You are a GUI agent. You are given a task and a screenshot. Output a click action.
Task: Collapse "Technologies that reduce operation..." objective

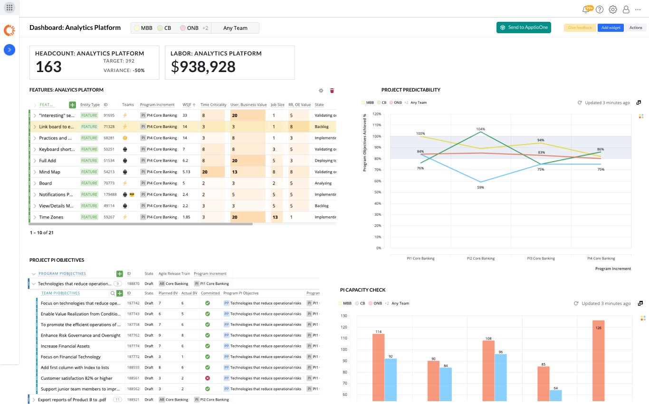[33, 284]
